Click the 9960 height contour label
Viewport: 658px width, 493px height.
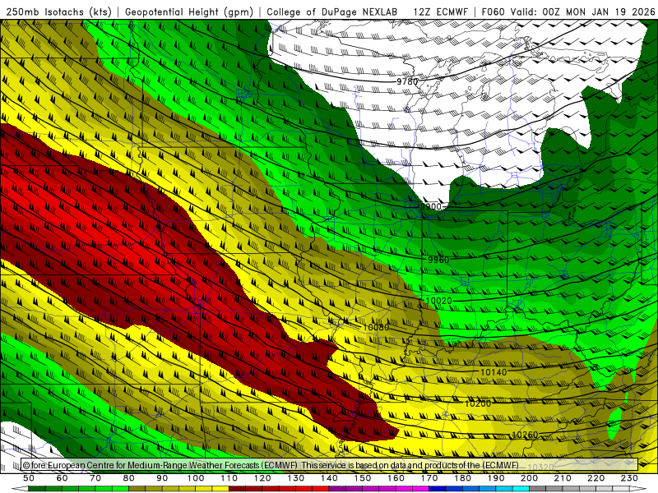[x=438, y=260]
